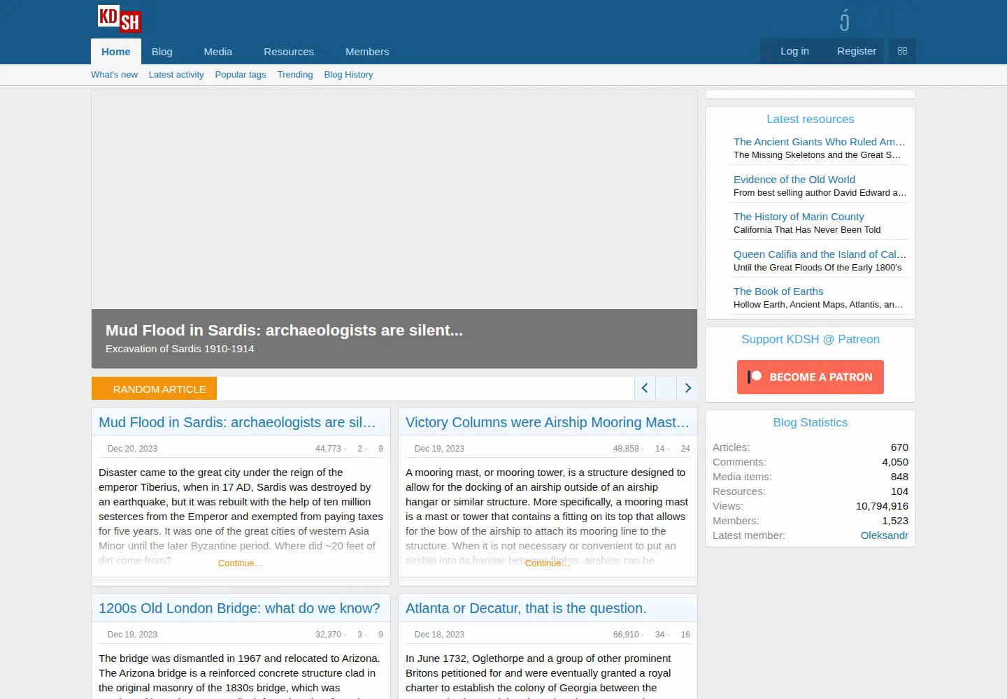The image size is (1007, 699).
Task: Click the featured article slider image area
Action: (x=394, y=200)
